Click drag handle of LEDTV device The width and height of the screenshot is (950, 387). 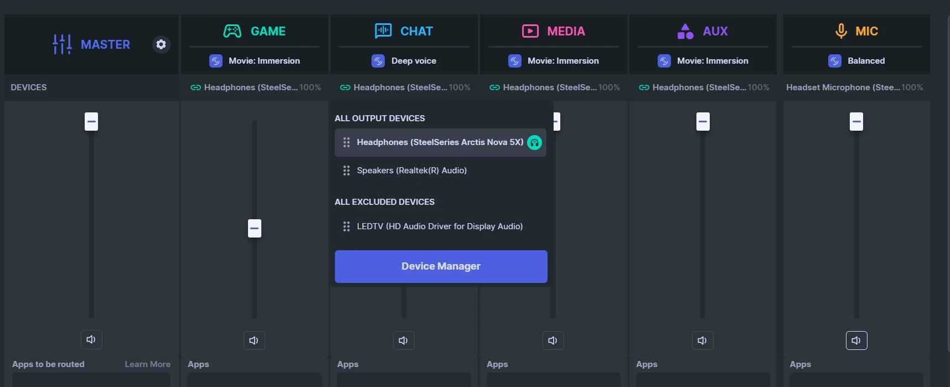(x=347, y=226)
